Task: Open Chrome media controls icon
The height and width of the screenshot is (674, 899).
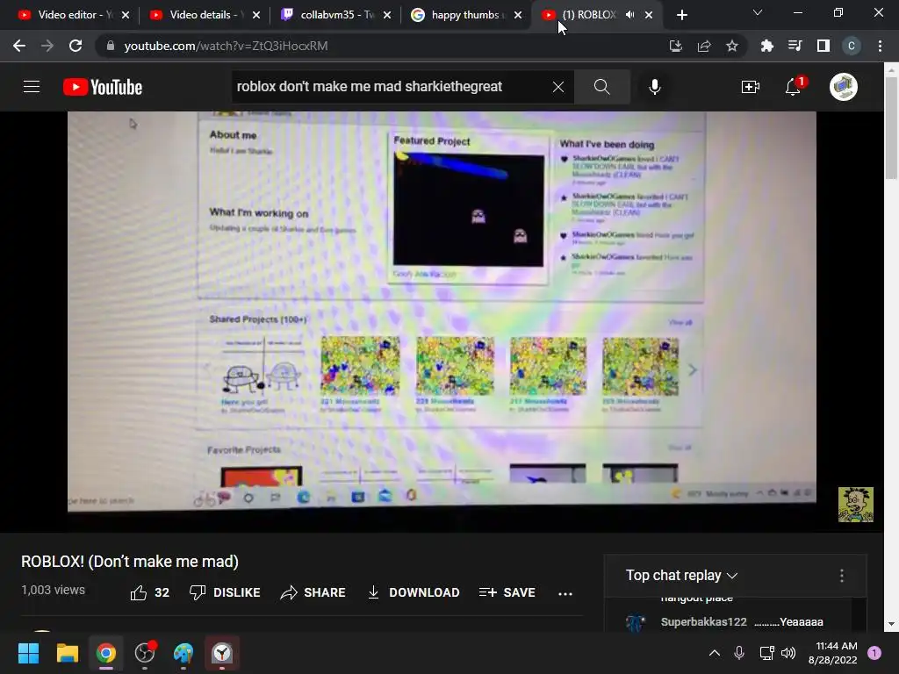Action: point(795,46)
